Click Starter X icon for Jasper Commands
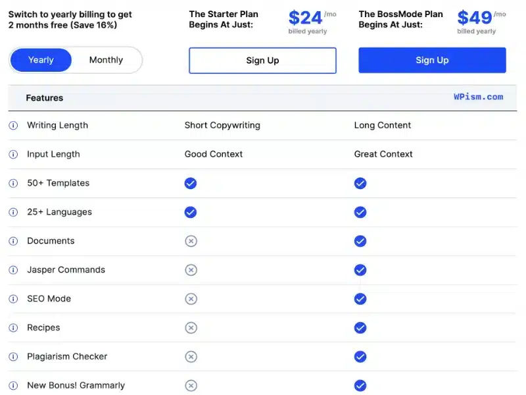Image resolution: width=526 pixels, height=395 pixels. point(191,270)
